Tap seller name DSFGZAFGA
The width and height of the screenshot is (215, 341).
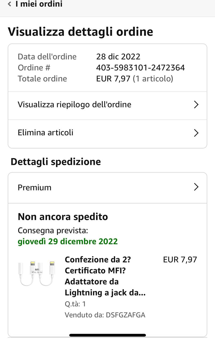pos(126,315)
